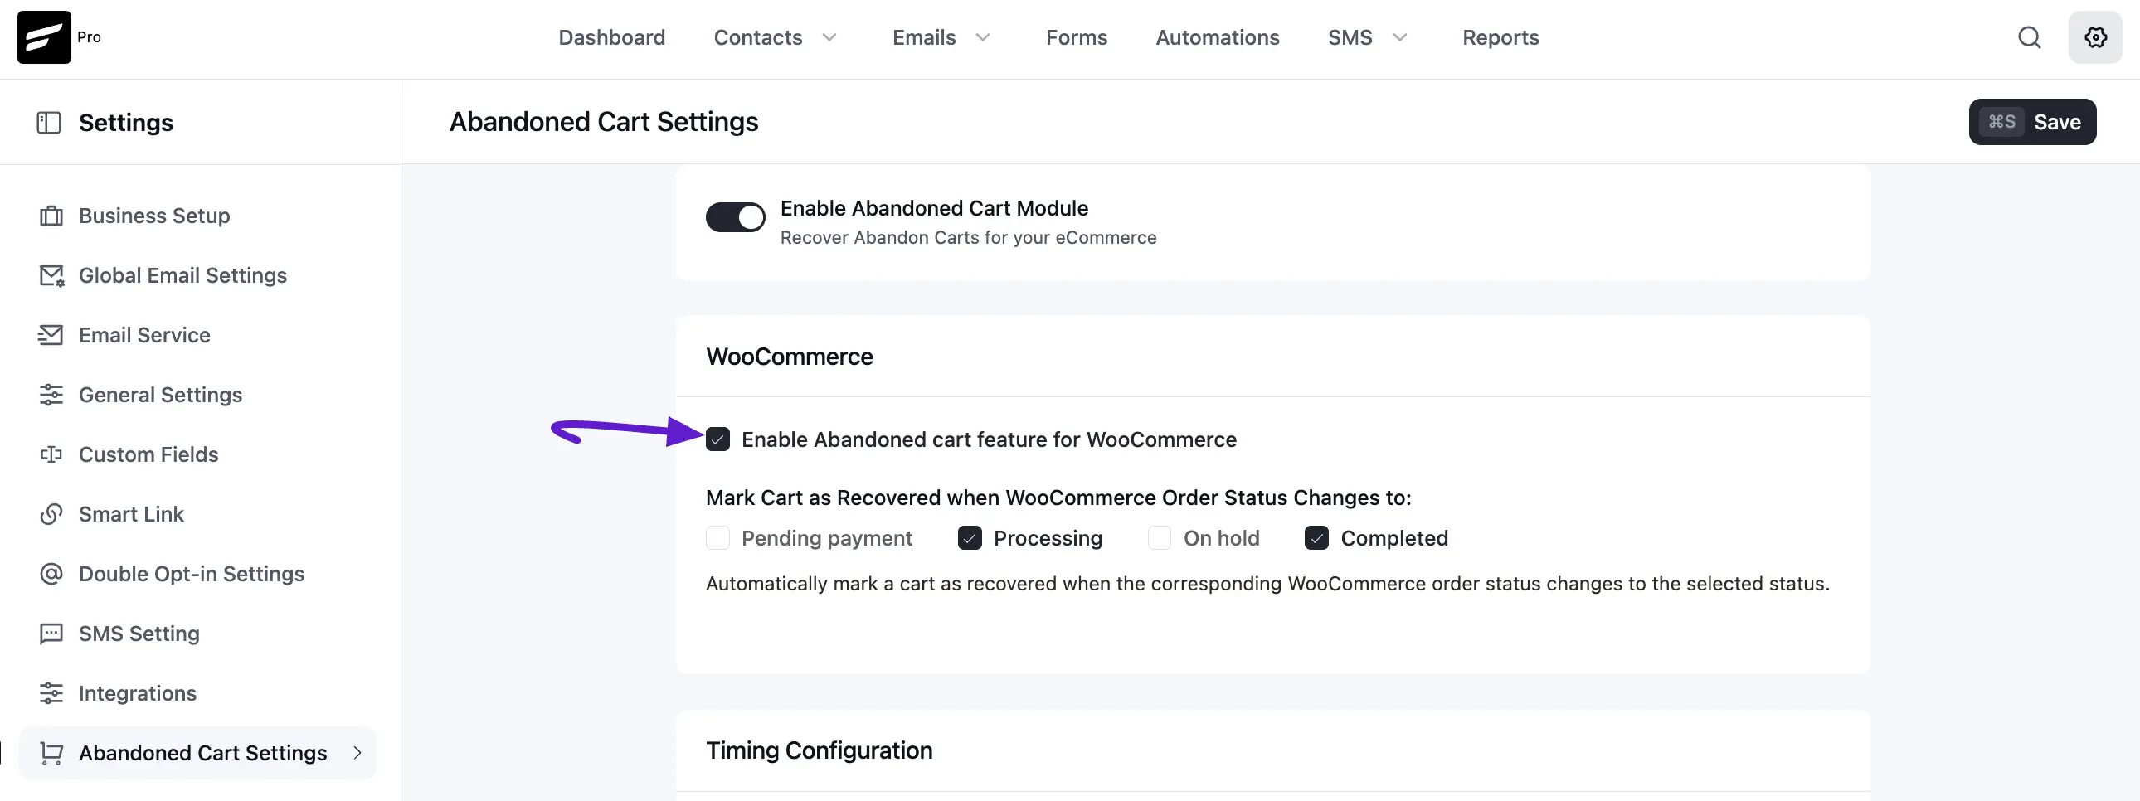Open the Reports page
Screen dimensions: 2140x801
[1500, 38]
